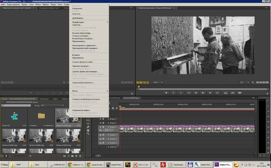The height and width of the screenshot is (168, 271).
Task: Select the Pen tool in tools panel
Action: pos(88,127)
